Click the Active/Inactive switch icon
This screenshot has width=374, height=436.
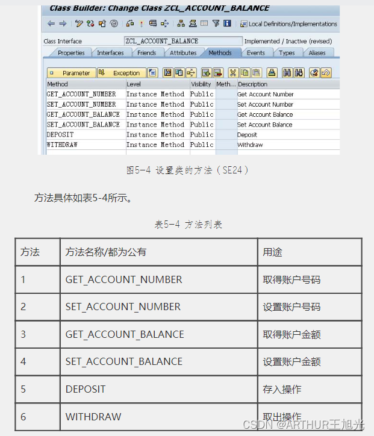pyautogui.click(x=90, y=23)
